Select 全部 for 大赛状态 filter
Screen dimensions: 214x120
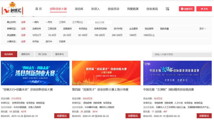[x=23, y=41]
